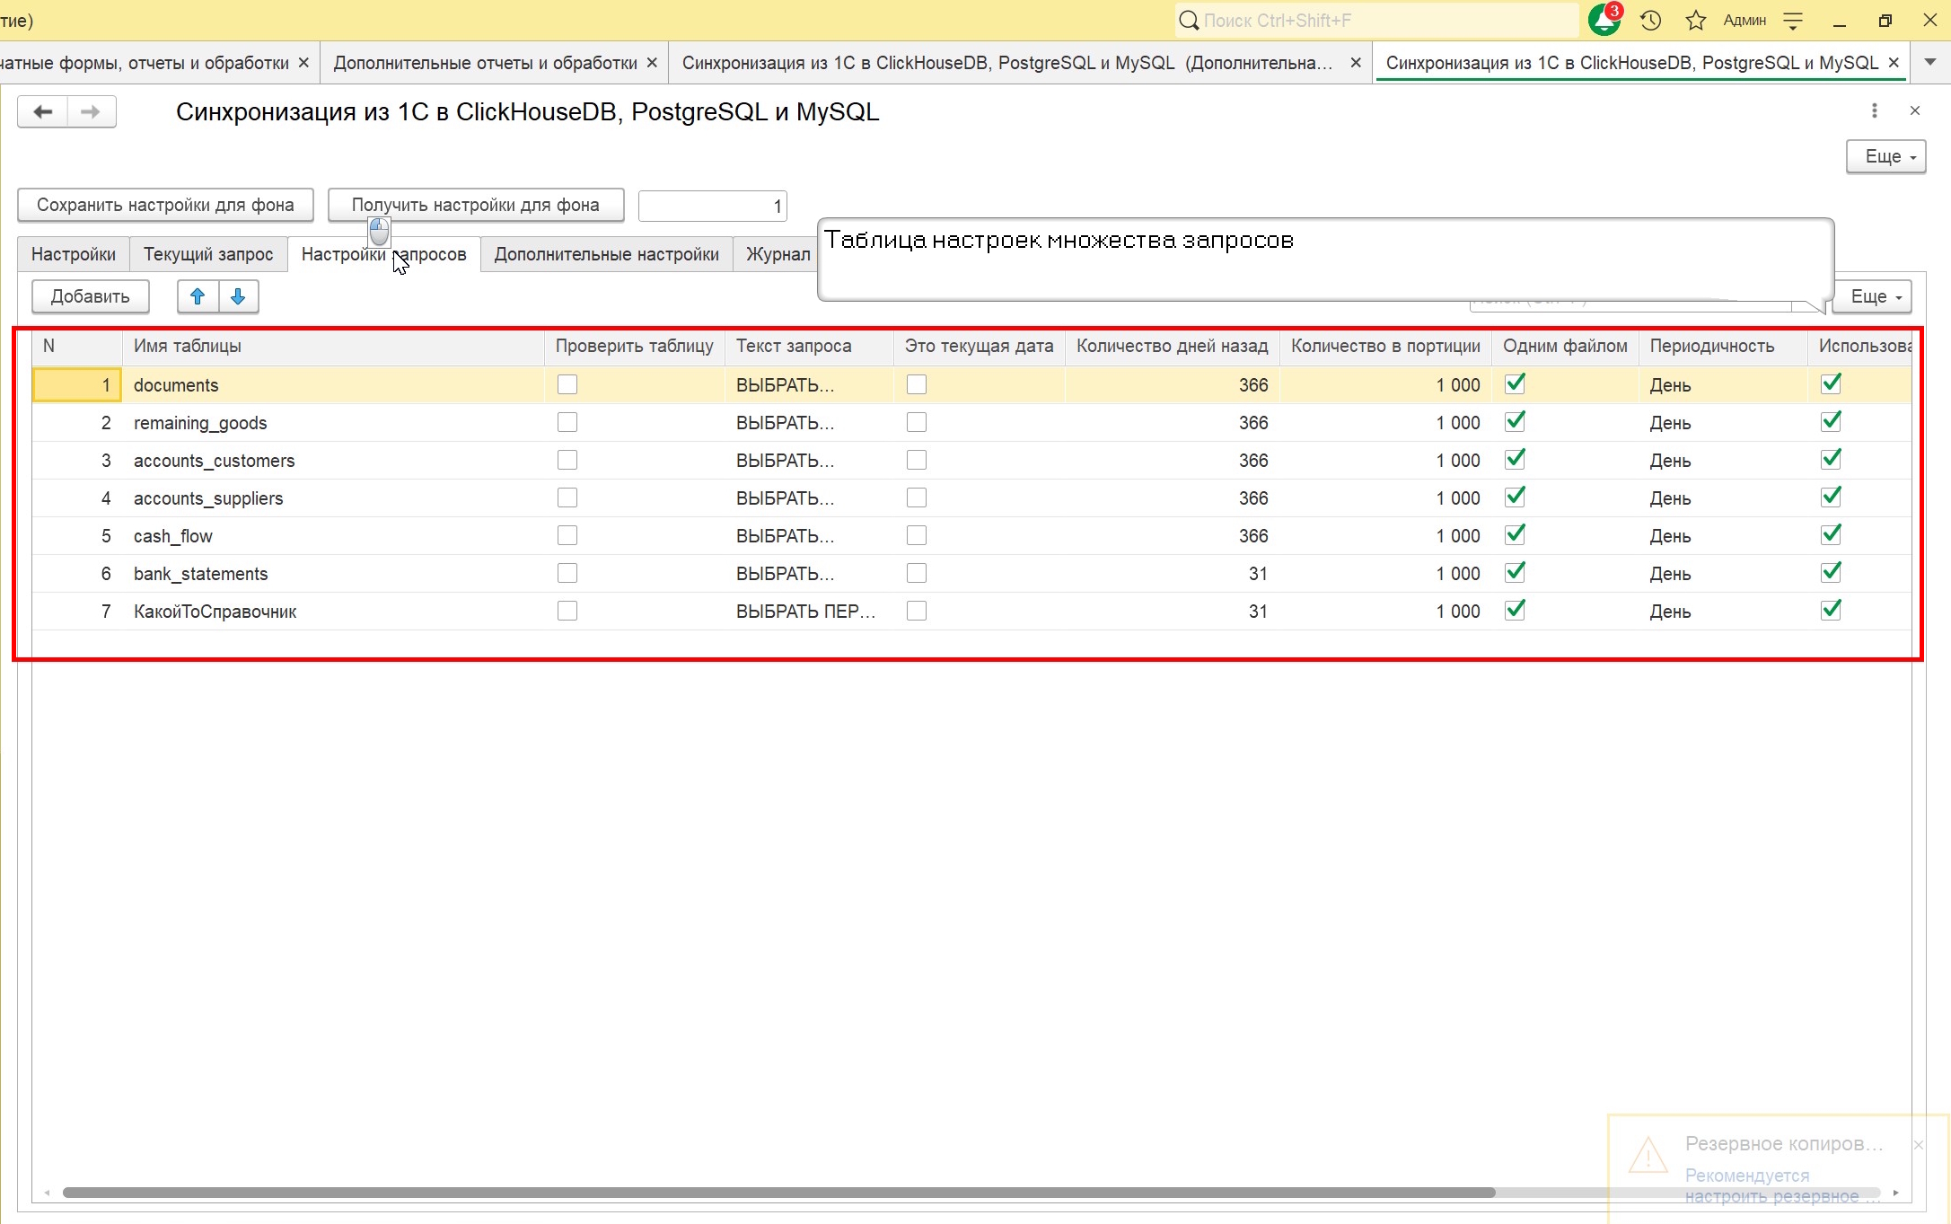Click the back navigation arrow

point(42,112)
